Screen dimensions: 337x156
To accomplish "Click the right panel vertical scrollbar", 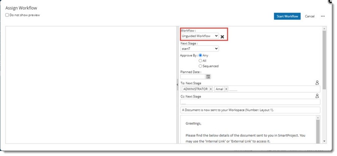I will click(x=324, y=60).
